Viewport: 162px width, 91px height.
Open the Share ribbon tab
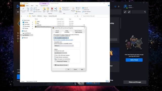click(32, 6)
